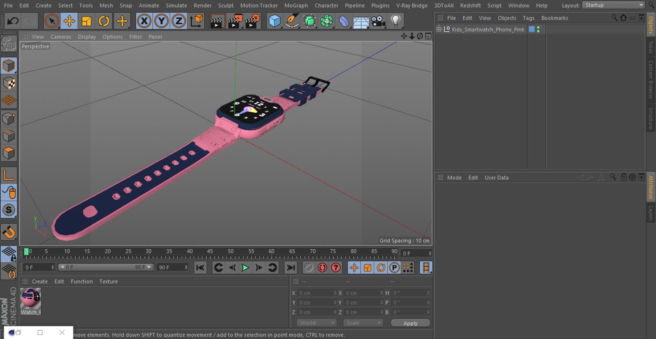
Task: Open the MoGraph menu
Action: click(296, 5)
